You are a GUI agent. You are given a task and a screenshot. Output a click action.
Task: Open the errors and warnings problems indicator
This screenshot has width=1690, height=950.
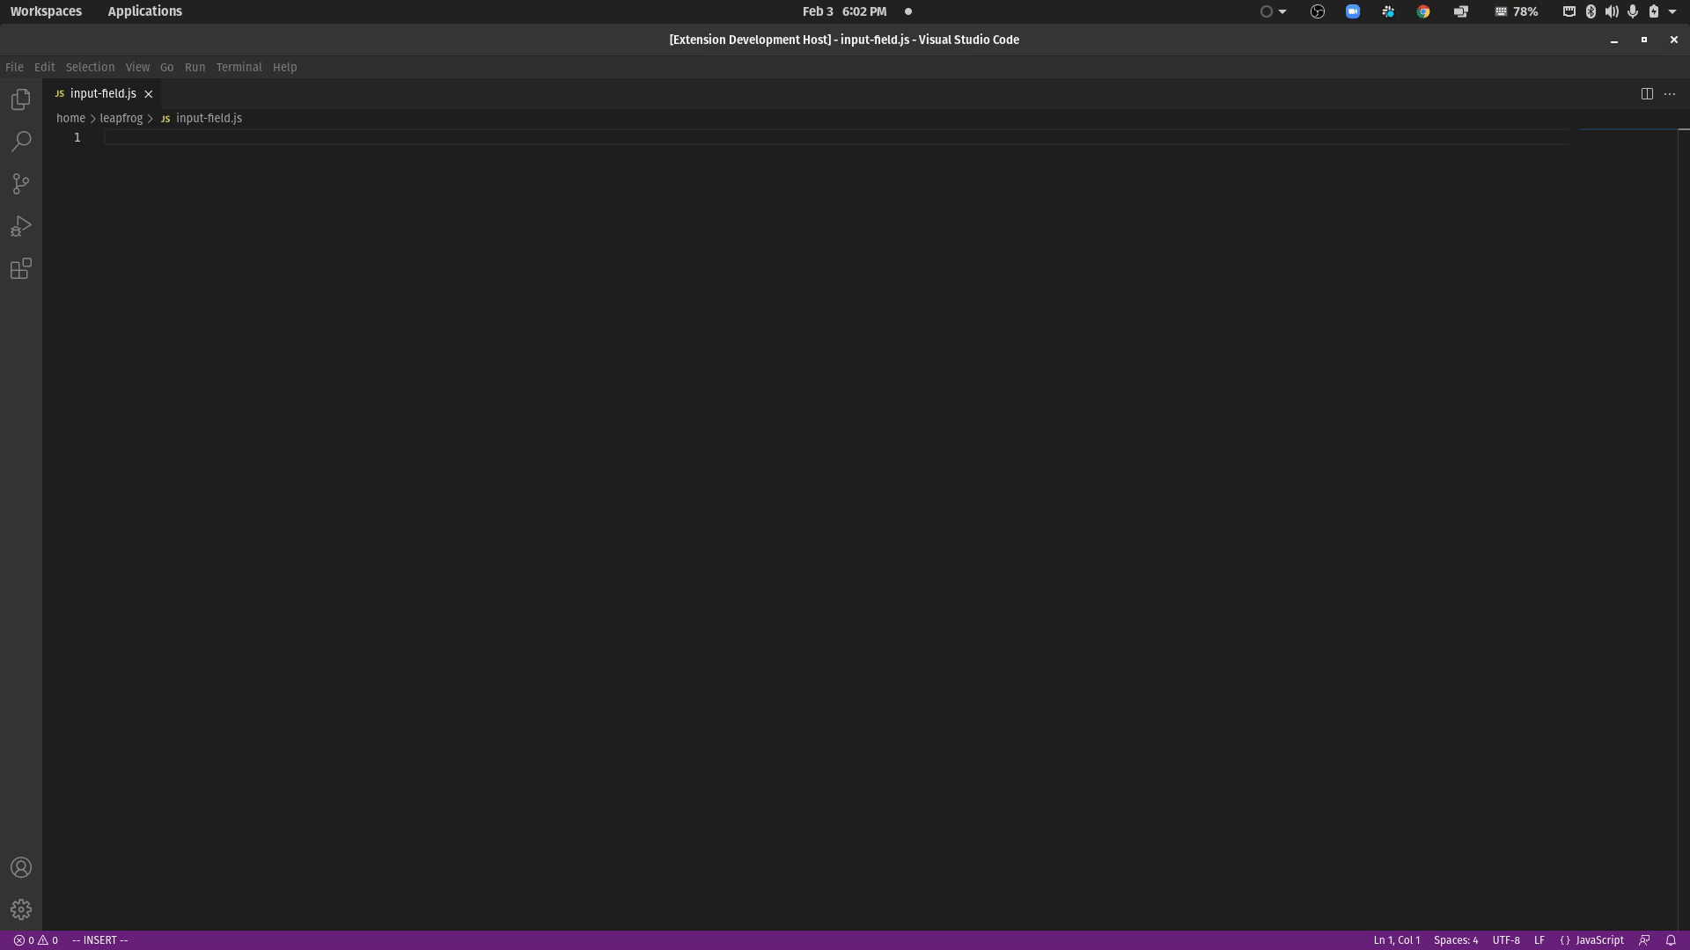coord(35,940)
